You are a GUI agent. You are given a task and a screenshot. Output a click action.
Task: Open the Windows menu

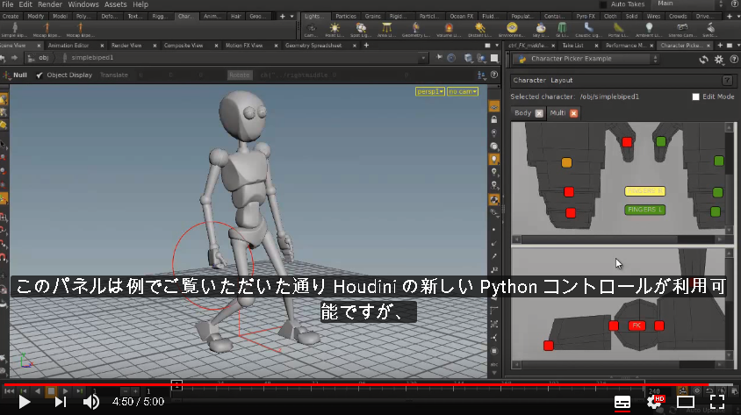click(x=83, y=4)
